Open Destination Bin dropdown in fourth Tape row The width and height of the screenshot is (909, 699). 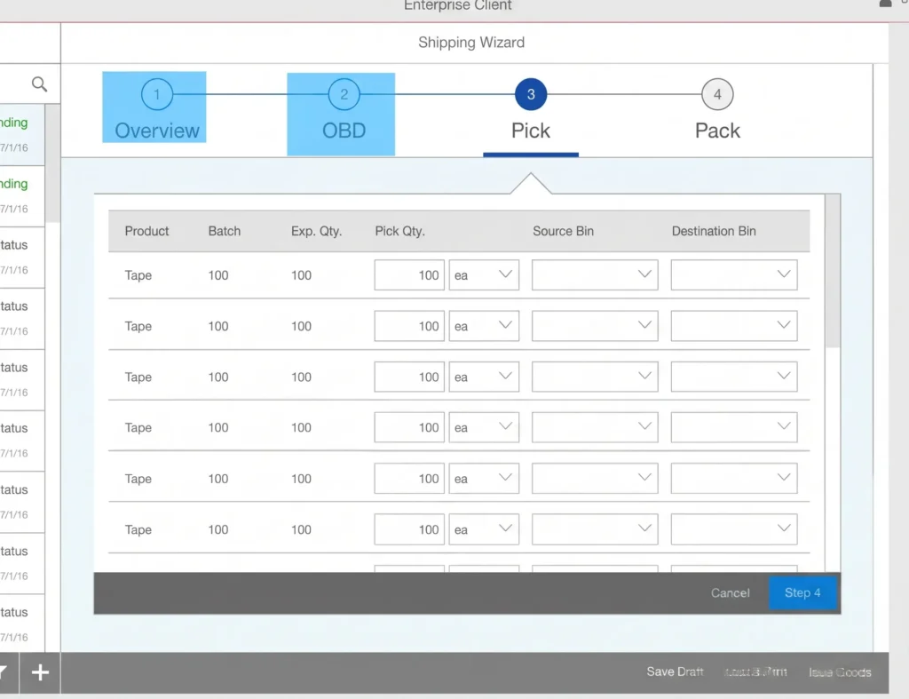pyautogui.click(x=734, y=427)
